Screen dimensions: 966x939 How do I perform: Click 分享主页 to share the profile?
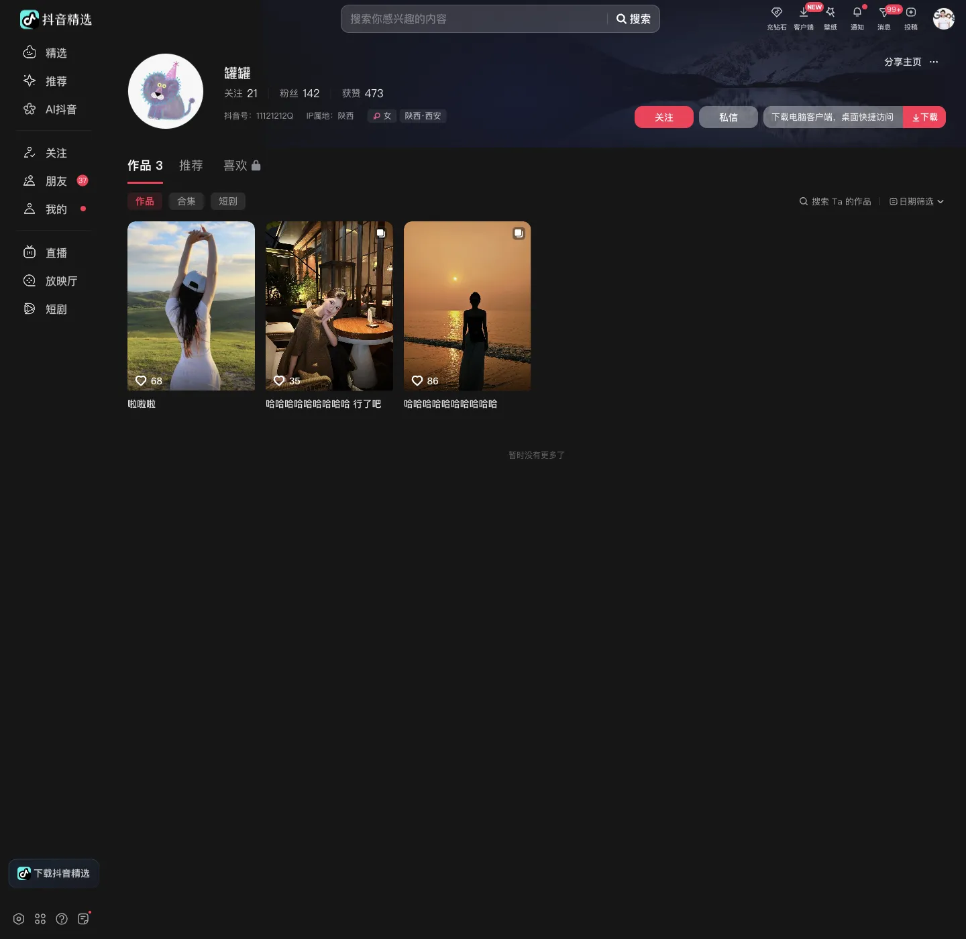pyautogui.click(x=902, y=62)
